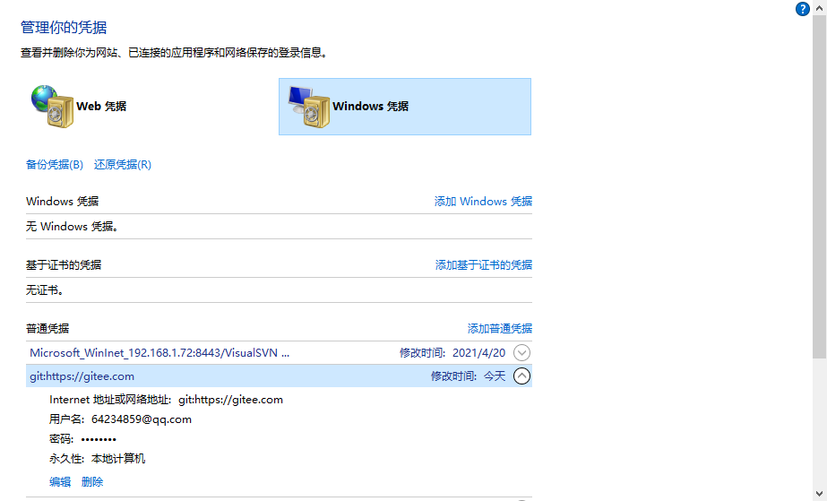Click 添加 Windows 凭据 link
The image size is (827, 501).
pyautogui.click(x=483, y=201)
